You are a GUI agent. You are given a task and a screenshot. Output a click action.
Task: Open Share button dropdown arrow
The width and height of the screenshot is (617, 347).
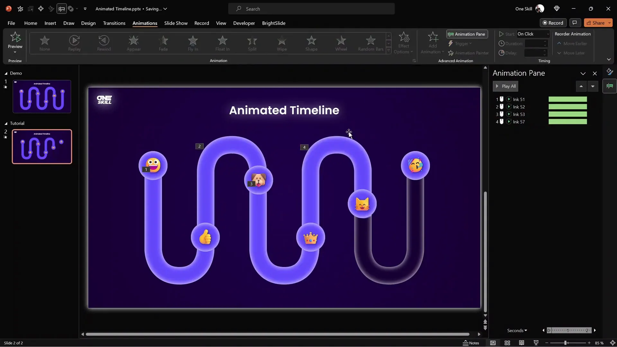coord(610,23)
